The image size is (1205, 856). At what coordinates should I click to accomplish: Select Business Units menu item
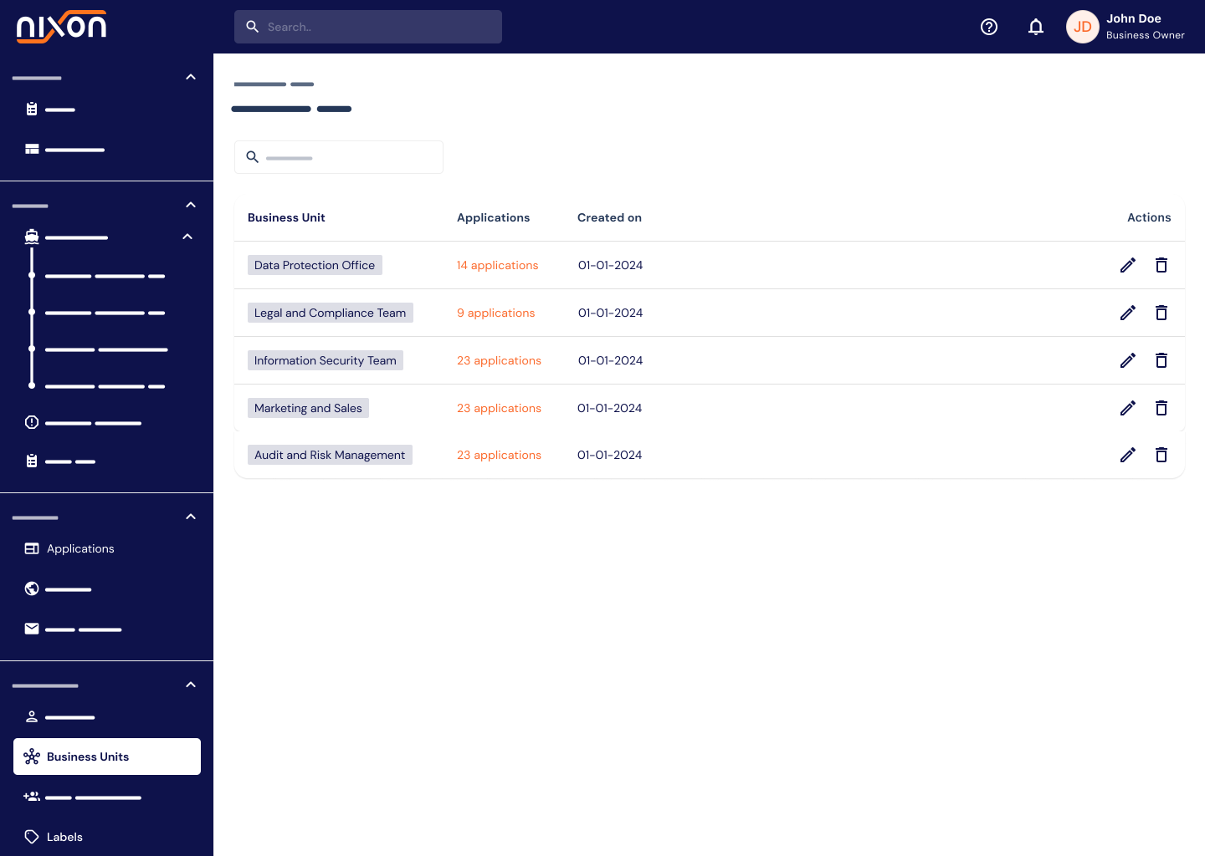[107, 757]
